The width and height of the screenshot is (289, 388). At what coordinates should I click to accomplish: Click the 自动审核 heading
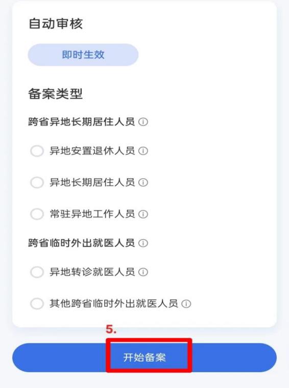coord(56,24)
